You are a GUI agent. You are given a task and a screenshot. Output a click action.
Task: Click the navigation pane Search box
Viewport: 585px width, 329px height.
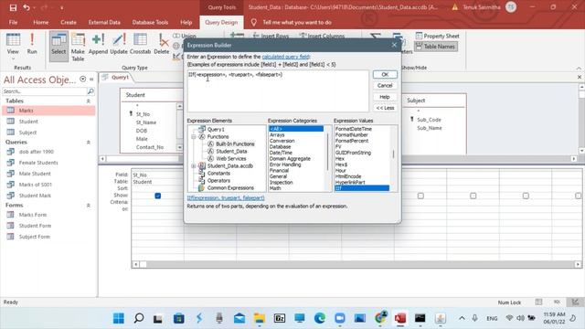[44, 91]
